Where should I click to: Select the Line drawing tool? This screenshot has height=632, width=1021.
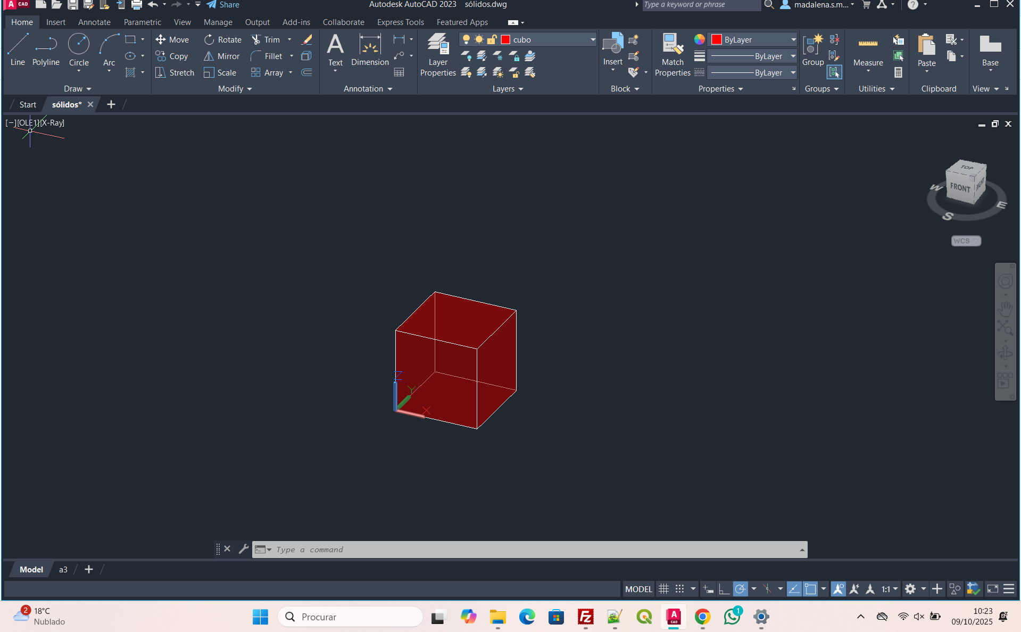pos(18,49)
